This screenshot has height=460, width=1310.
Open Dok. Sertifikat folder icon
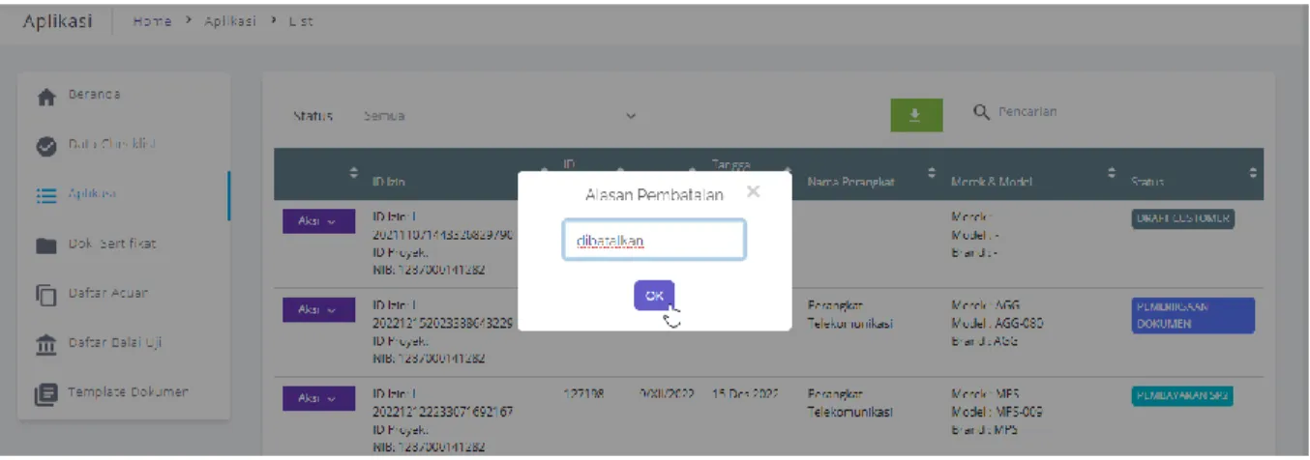click(45, 245)
